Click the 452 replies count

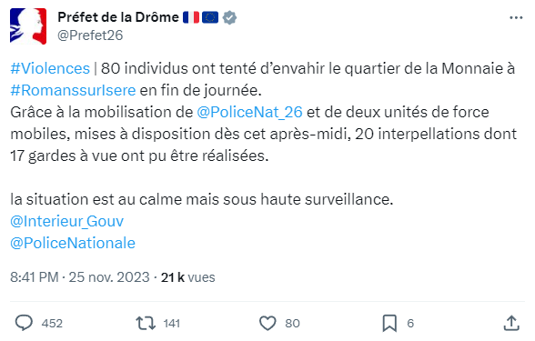pos(52,324)
